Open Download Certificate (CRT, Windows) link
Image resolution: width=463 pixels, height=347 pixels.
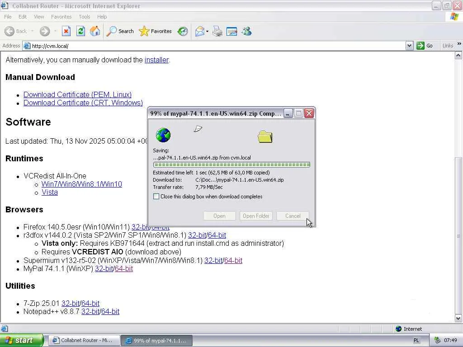[83, 103]
